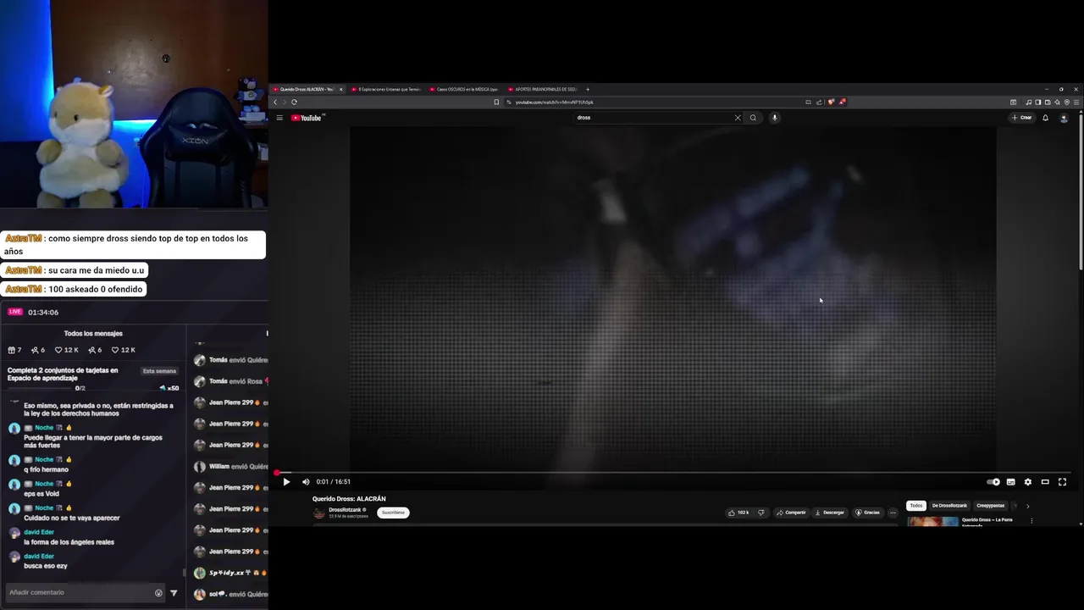Screen dimensions: 1084x610
Task: Click the youtube.com address bar URL
Action: pyautogui.click(x=555, y=102)
